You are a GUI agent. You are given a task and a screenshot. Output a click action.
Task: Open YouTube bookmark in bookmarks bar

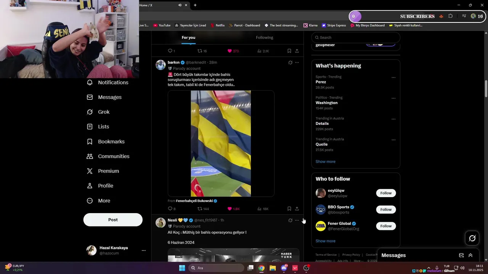[162, 25]
